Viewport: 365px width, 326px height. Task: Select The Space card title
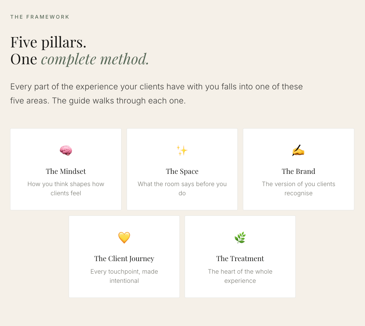182,171
